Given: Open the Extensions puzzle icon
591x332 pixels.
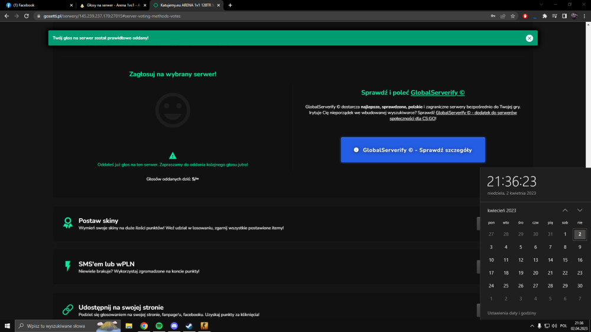Looking at the screenshot, I should click(545, 16).
